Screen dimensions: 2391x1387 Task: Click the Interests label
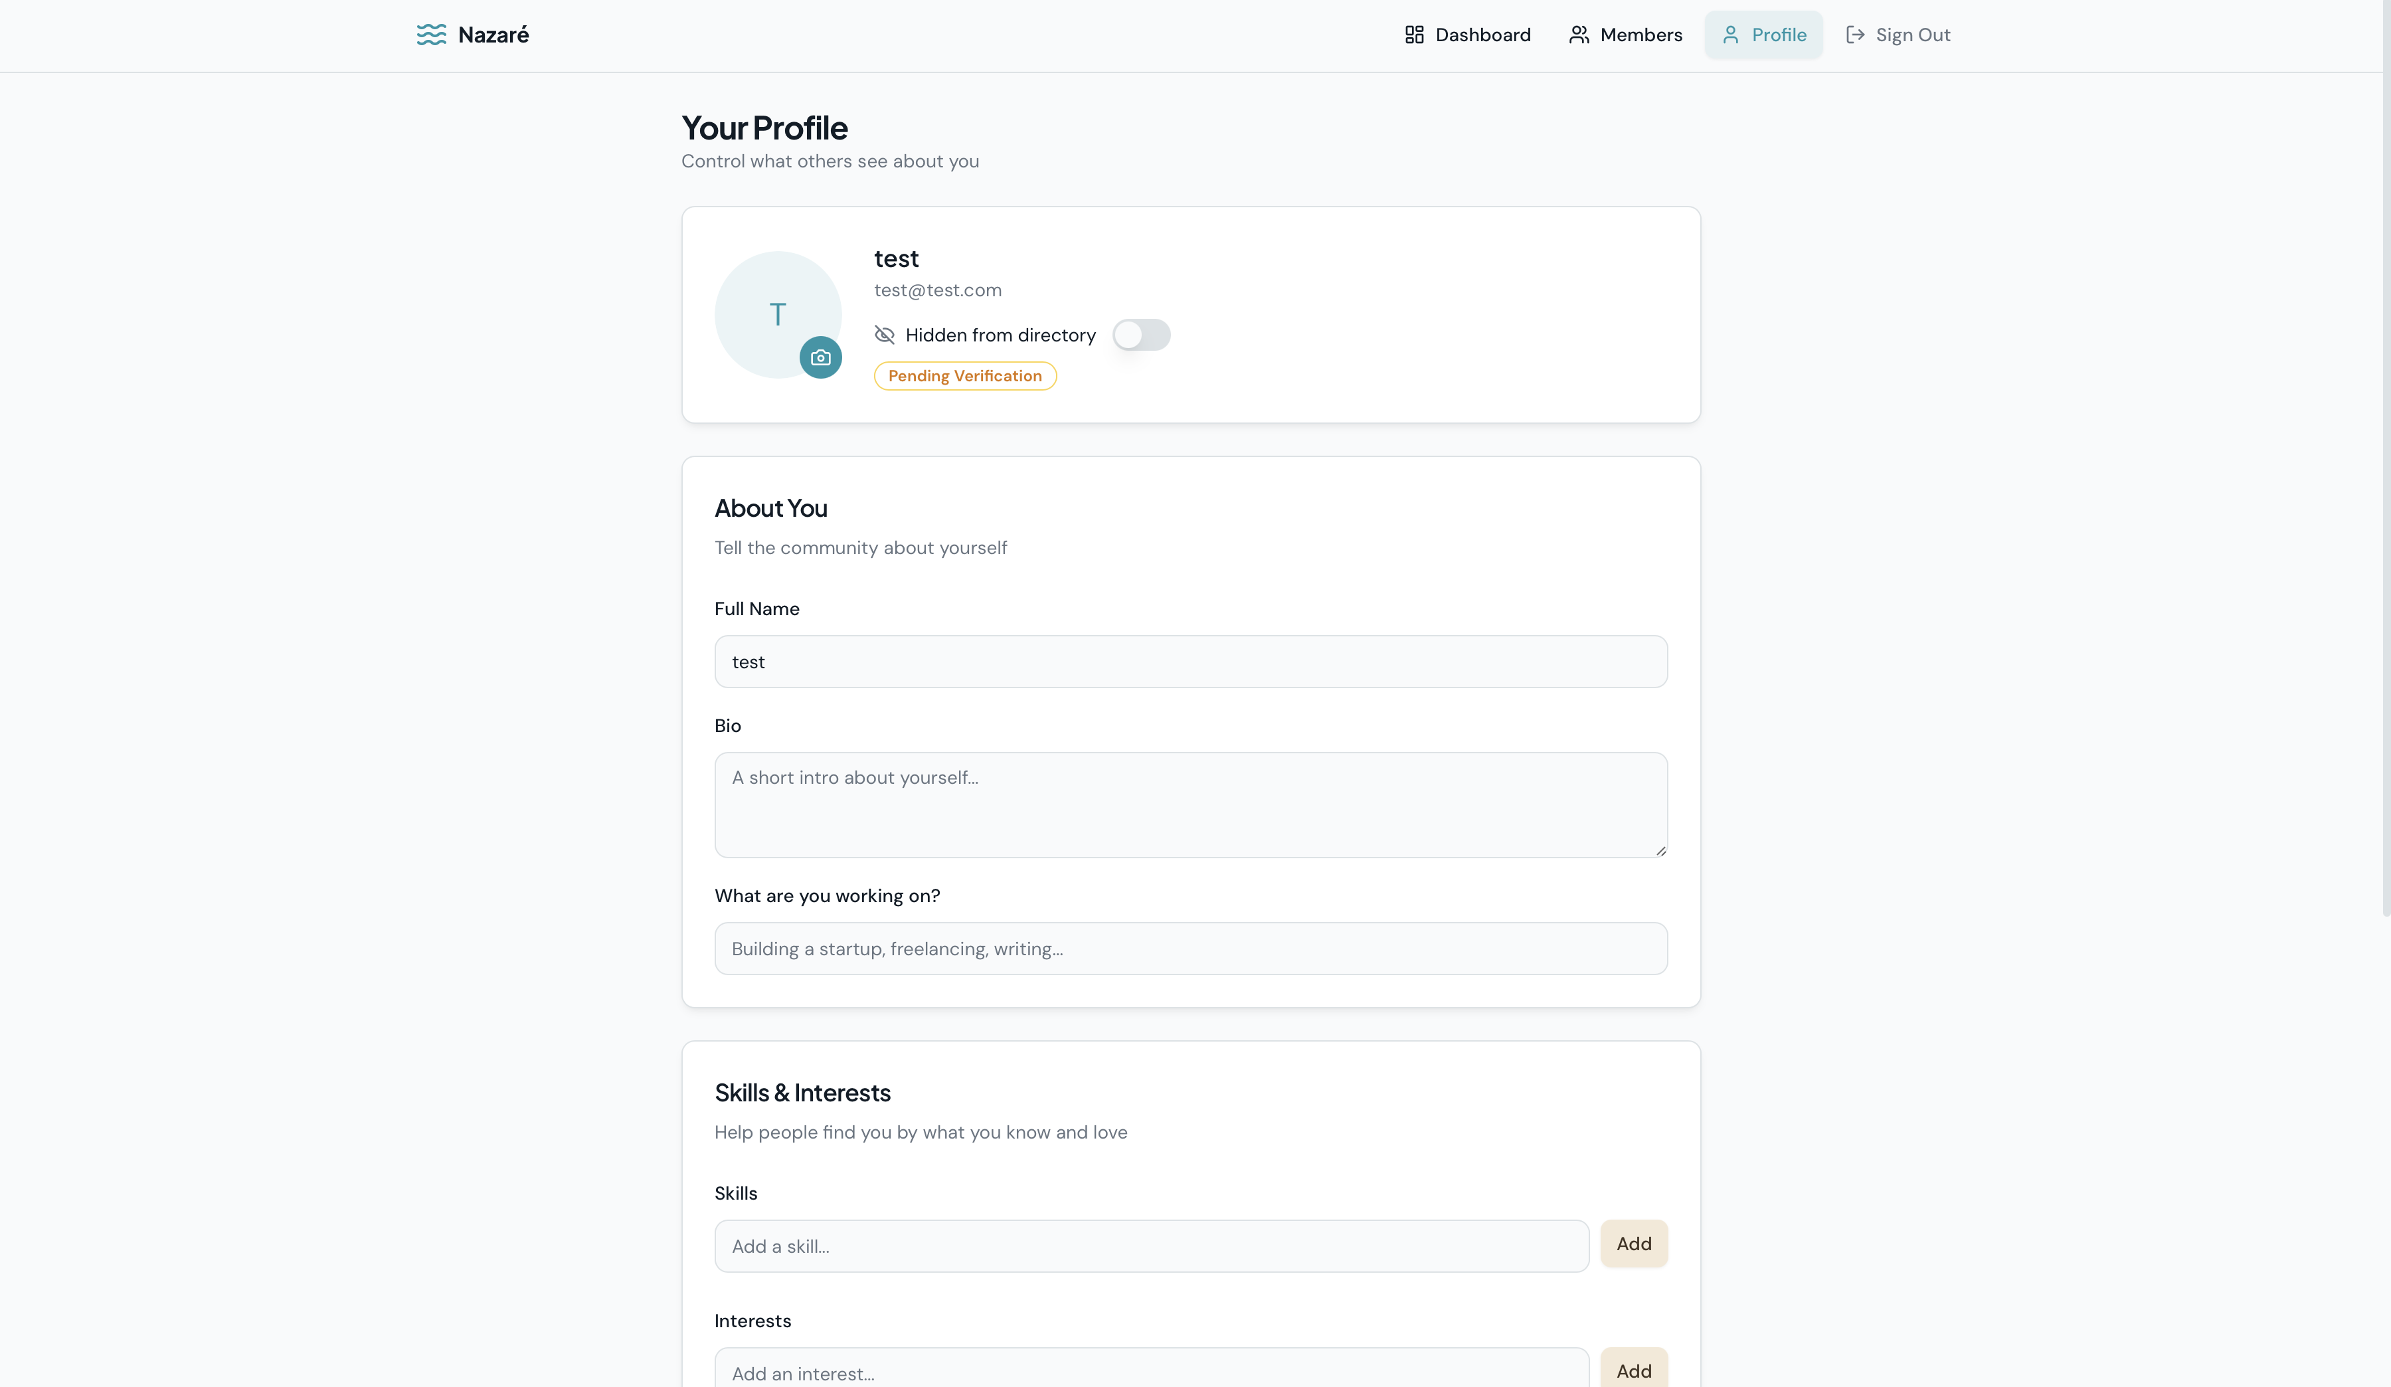point(753,1321)
